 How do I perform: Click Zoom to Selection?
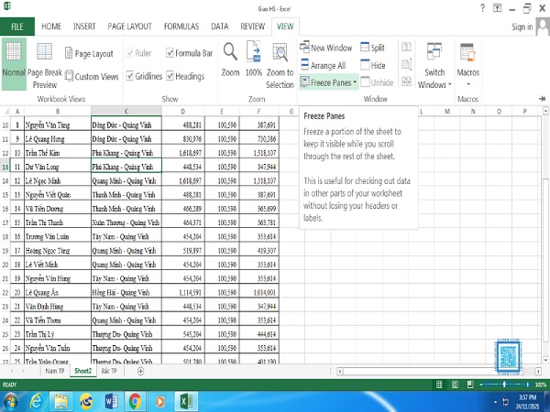click(280, 66)
